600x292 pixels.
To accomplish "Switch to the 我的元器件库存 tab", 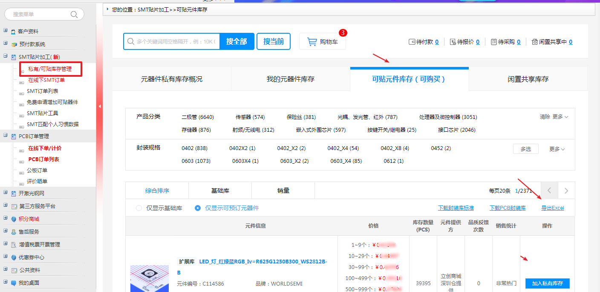I will [x=290, y=79].
